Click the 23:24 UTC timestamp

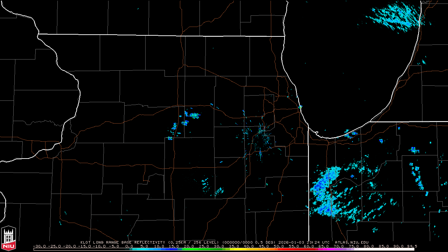318,242
